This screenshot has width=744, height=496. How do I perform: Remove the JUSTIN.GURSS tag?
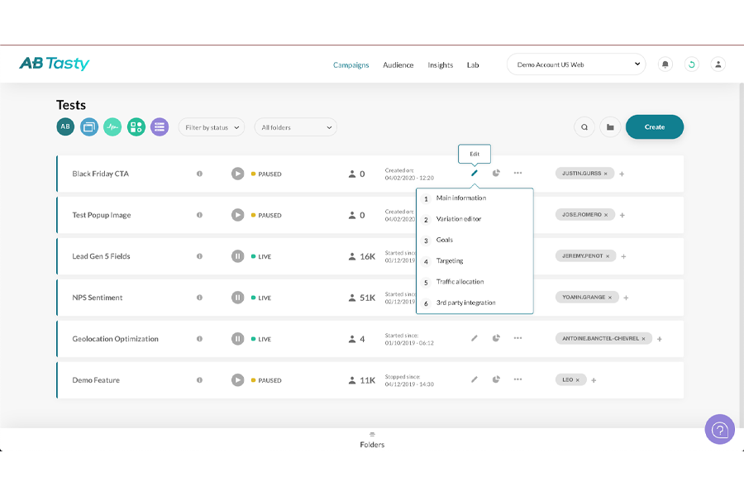(605, 174)
